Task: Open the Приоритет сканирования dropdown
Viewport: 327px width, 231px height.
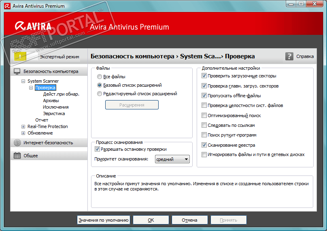Action: pyautogui.click(x=172, y=159)
